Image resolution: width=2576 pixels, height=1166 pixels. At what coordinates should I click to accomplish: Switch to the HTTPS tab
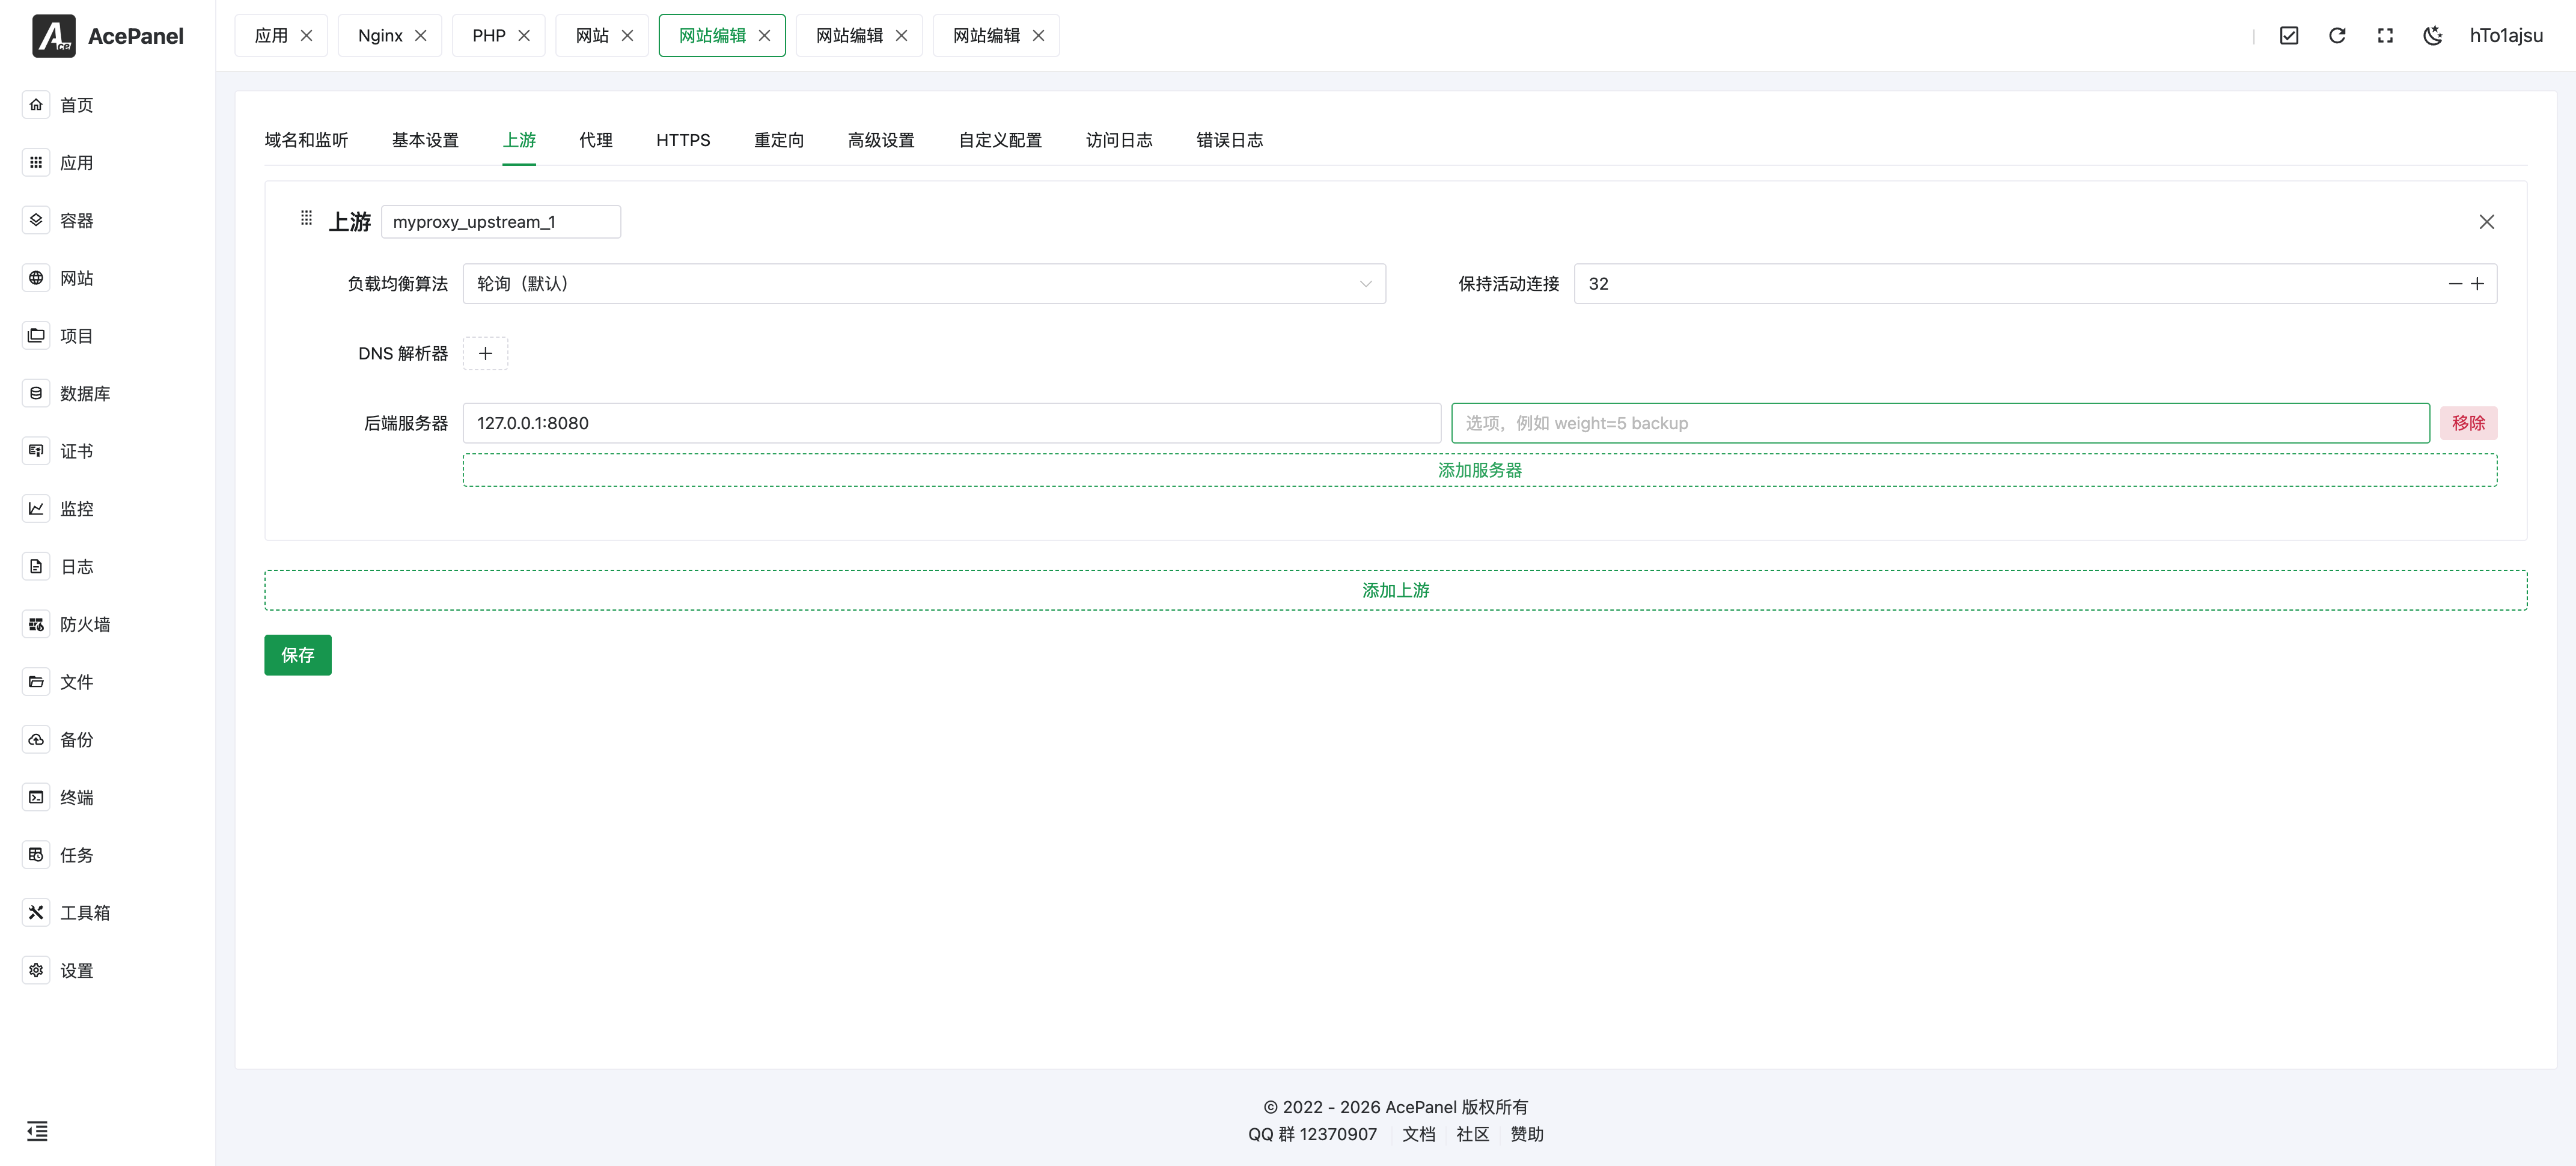click(x=683, y=140)
